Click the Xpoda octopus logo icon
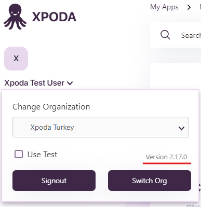 click(x=15, y=17)
